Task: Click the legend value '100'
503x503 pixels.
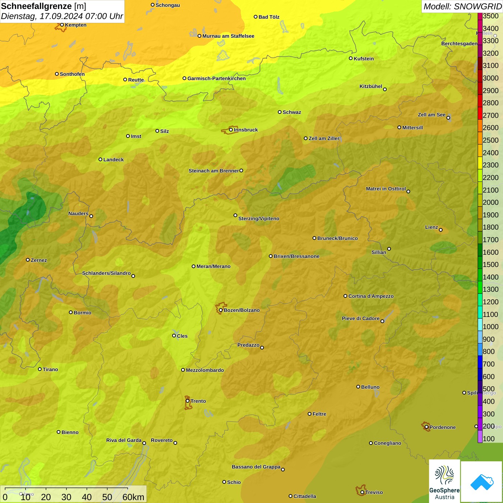Action: click(x=489, y=439)
